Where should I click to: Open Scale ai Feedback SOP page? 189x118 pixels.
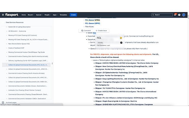[16, 48]
